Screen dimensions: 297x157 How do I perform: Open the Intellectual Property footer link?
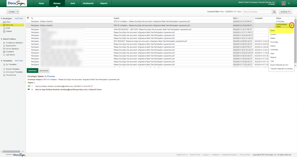tap(229, 155)
